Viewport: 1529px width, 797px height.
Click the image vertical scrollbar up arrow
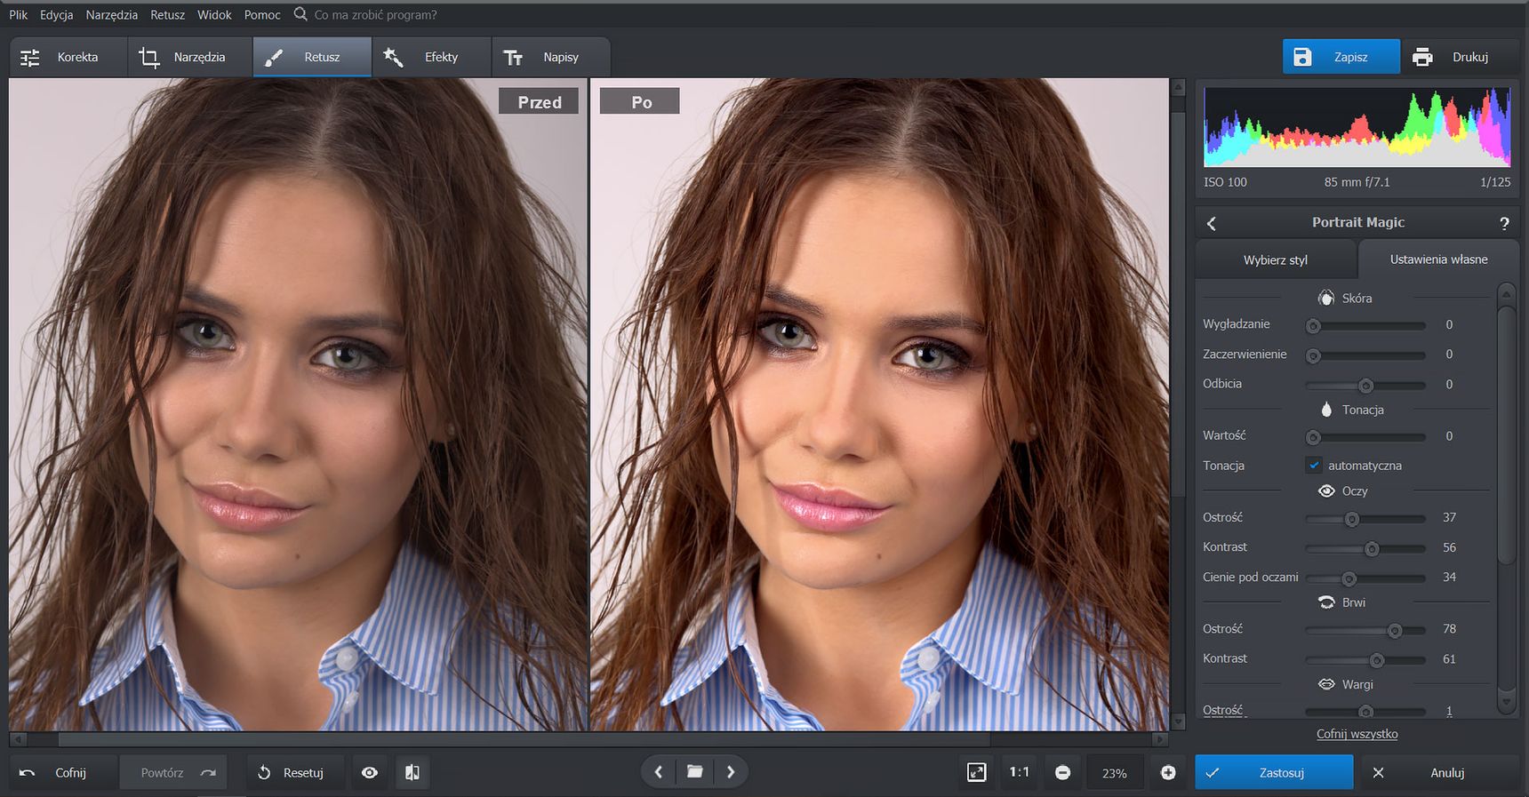pyautogui.click(x=1179, y=88)
